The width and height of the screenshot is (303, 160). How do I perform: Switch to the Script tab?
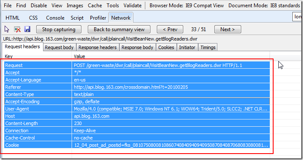[77, 18]
